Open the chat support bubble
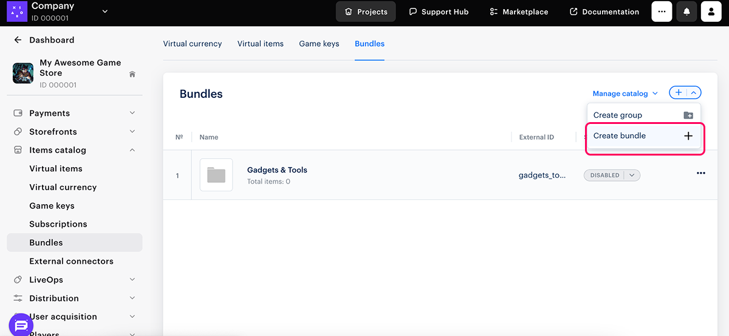Viewport: 729px width, 336px height. (x=21, y=325)
